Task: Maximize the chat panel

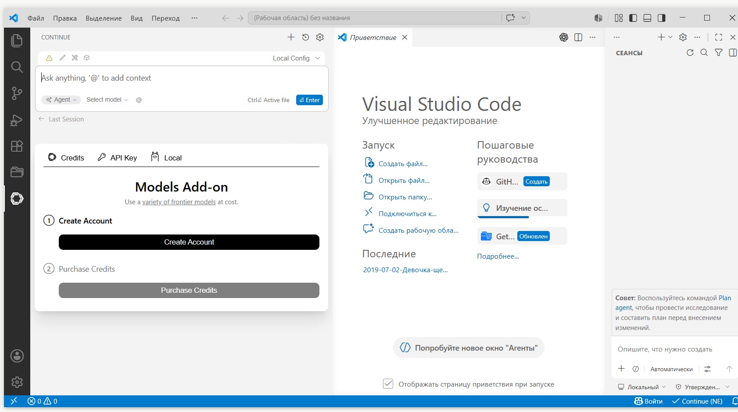Action: point(718,37)
